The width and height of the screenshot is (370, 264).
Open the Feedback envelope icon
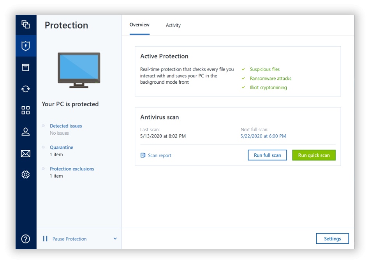pos(26,153)
